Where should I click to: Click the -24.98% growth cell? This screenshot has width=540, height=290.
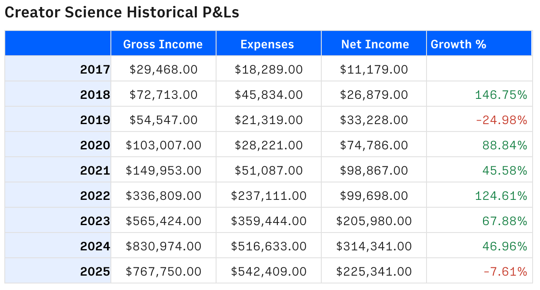point(501,120)
